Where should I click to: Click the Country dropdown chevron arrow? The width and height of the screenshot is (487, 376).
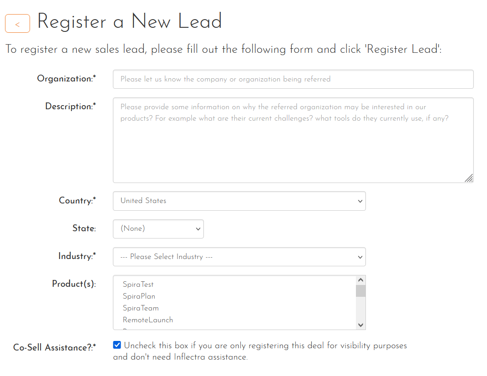360,201
